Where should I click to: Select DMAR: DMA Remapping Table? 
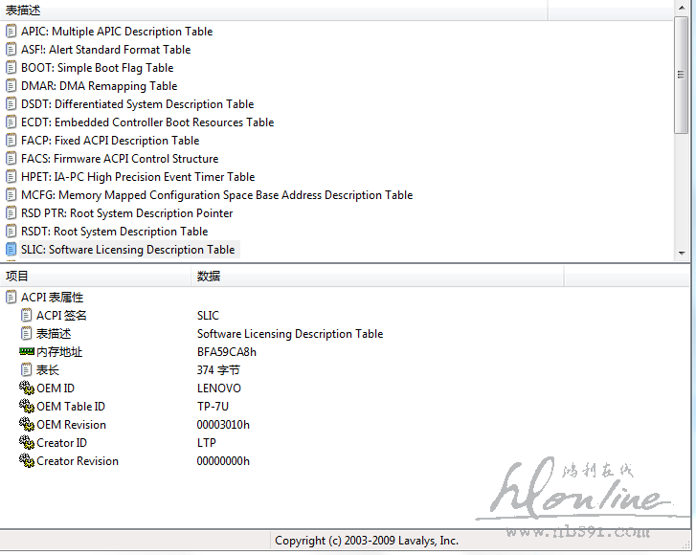(x=99, y=86)
